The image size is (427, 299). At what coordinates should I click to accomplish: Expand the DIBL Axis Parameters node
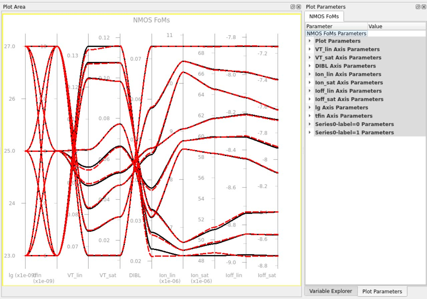(310, 66)
